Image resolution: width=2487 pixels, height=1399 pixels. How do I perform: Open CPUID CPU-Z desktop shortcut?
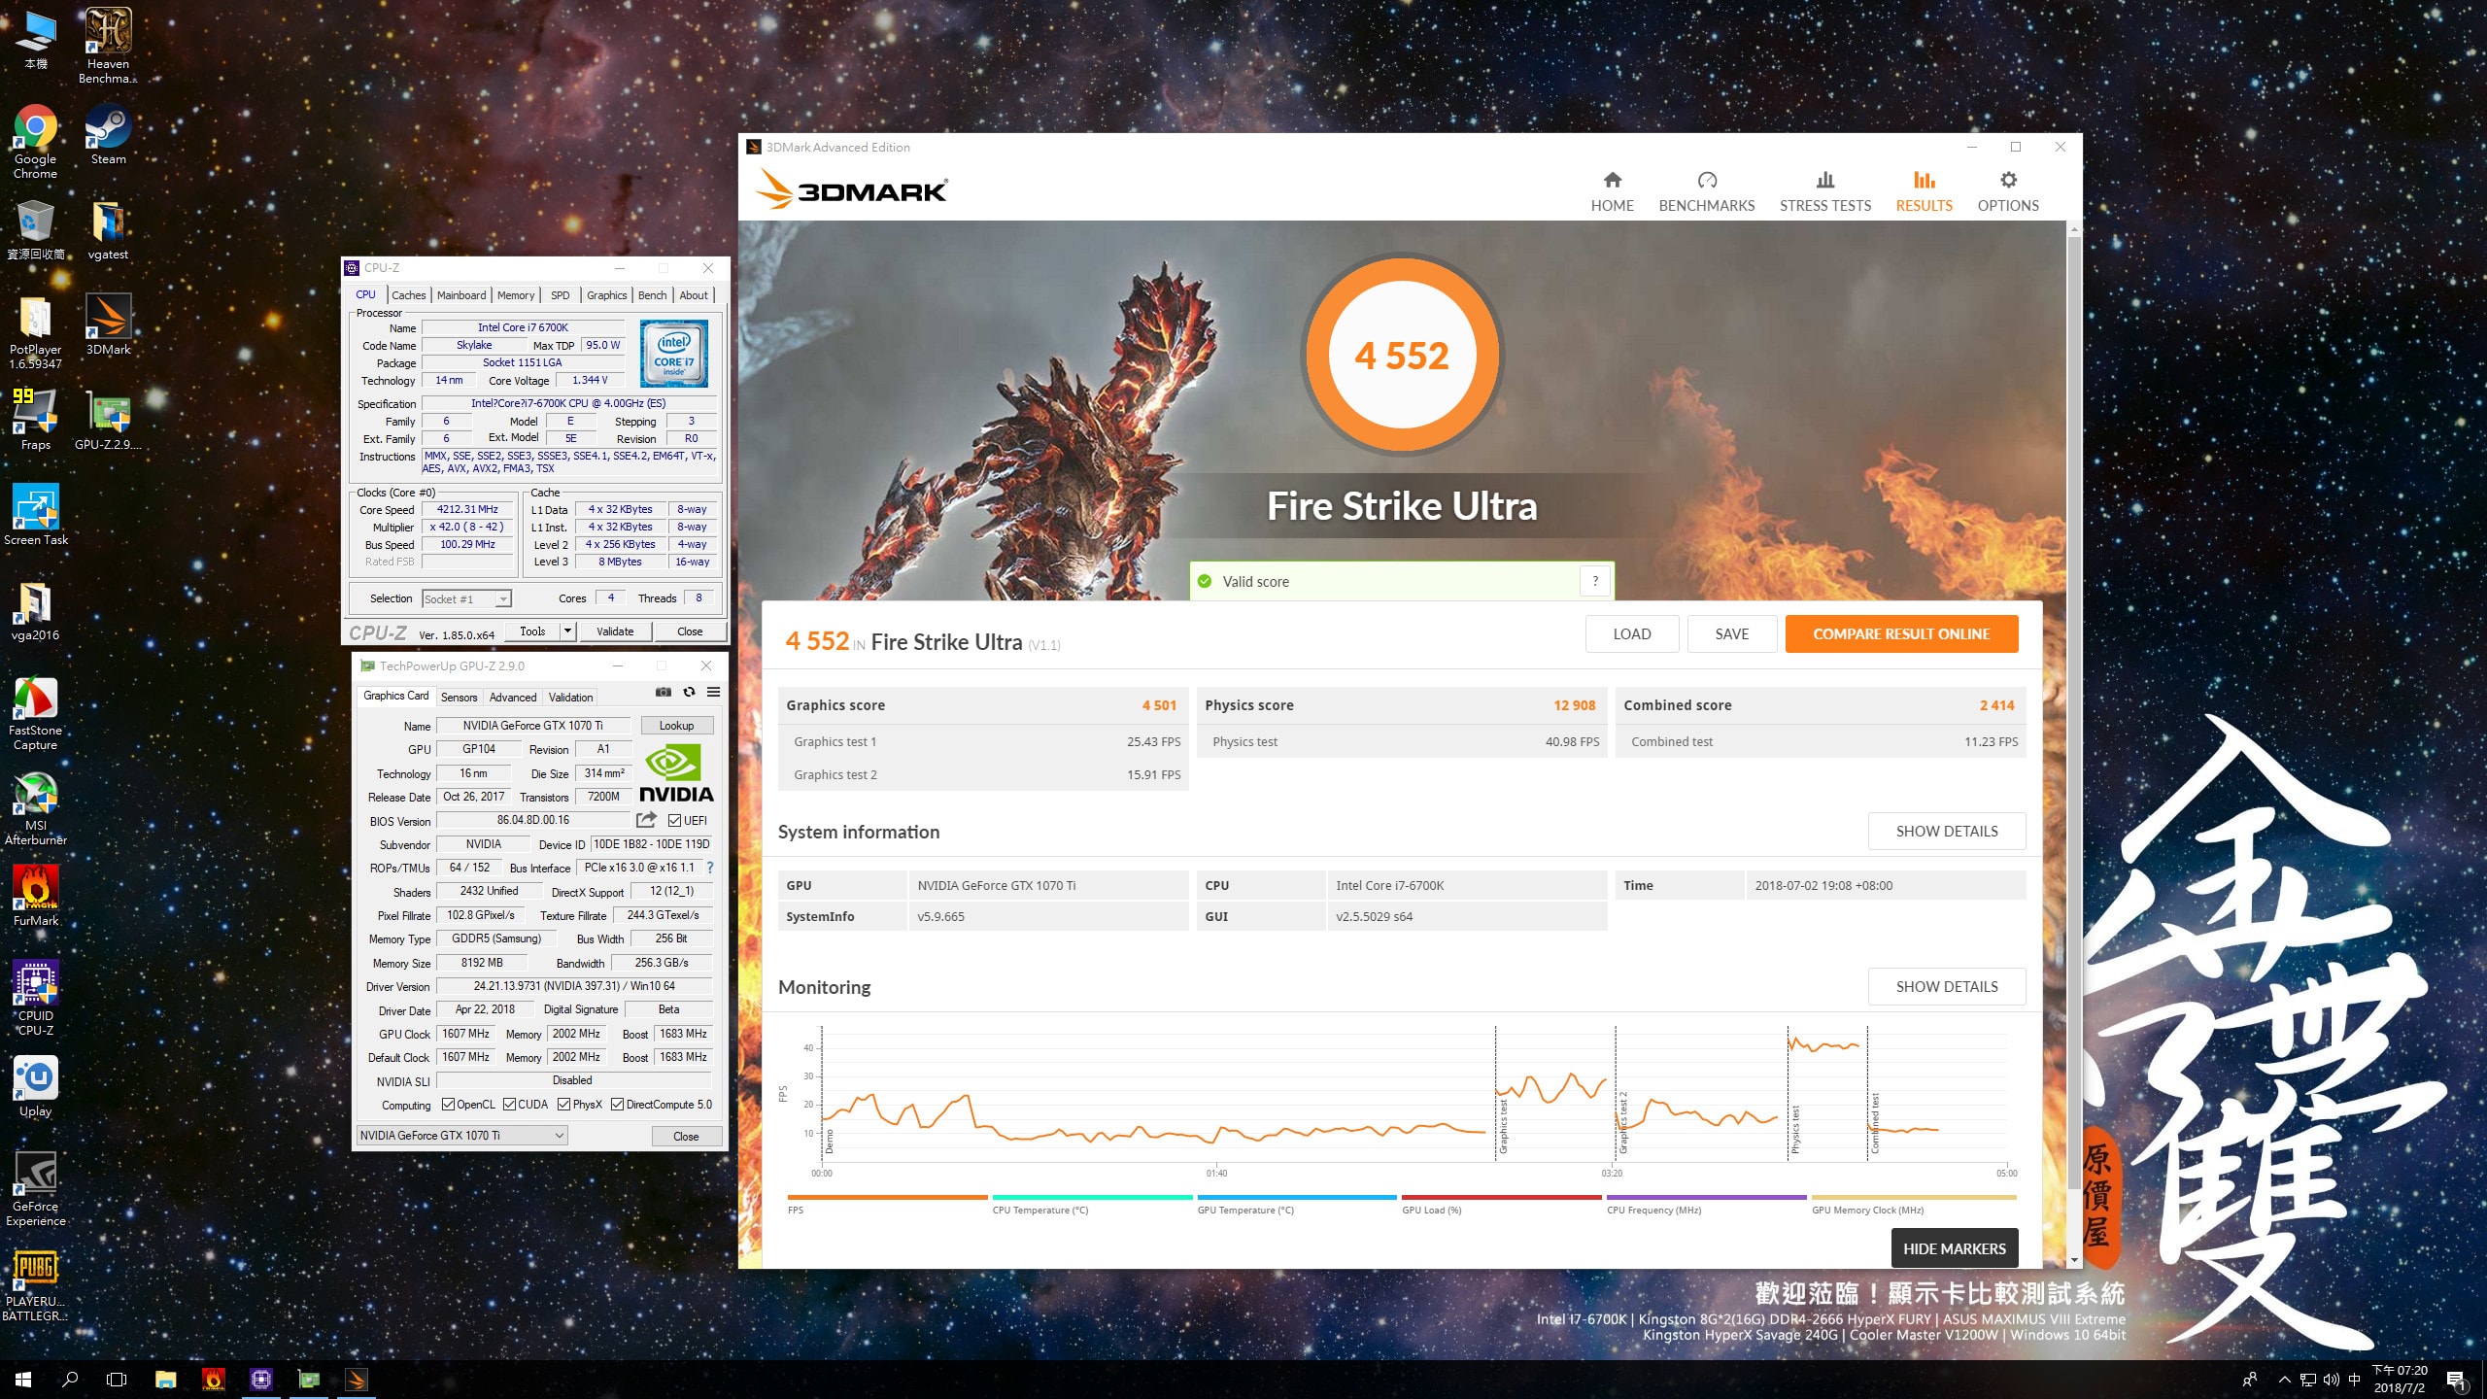tap(35, 999)
